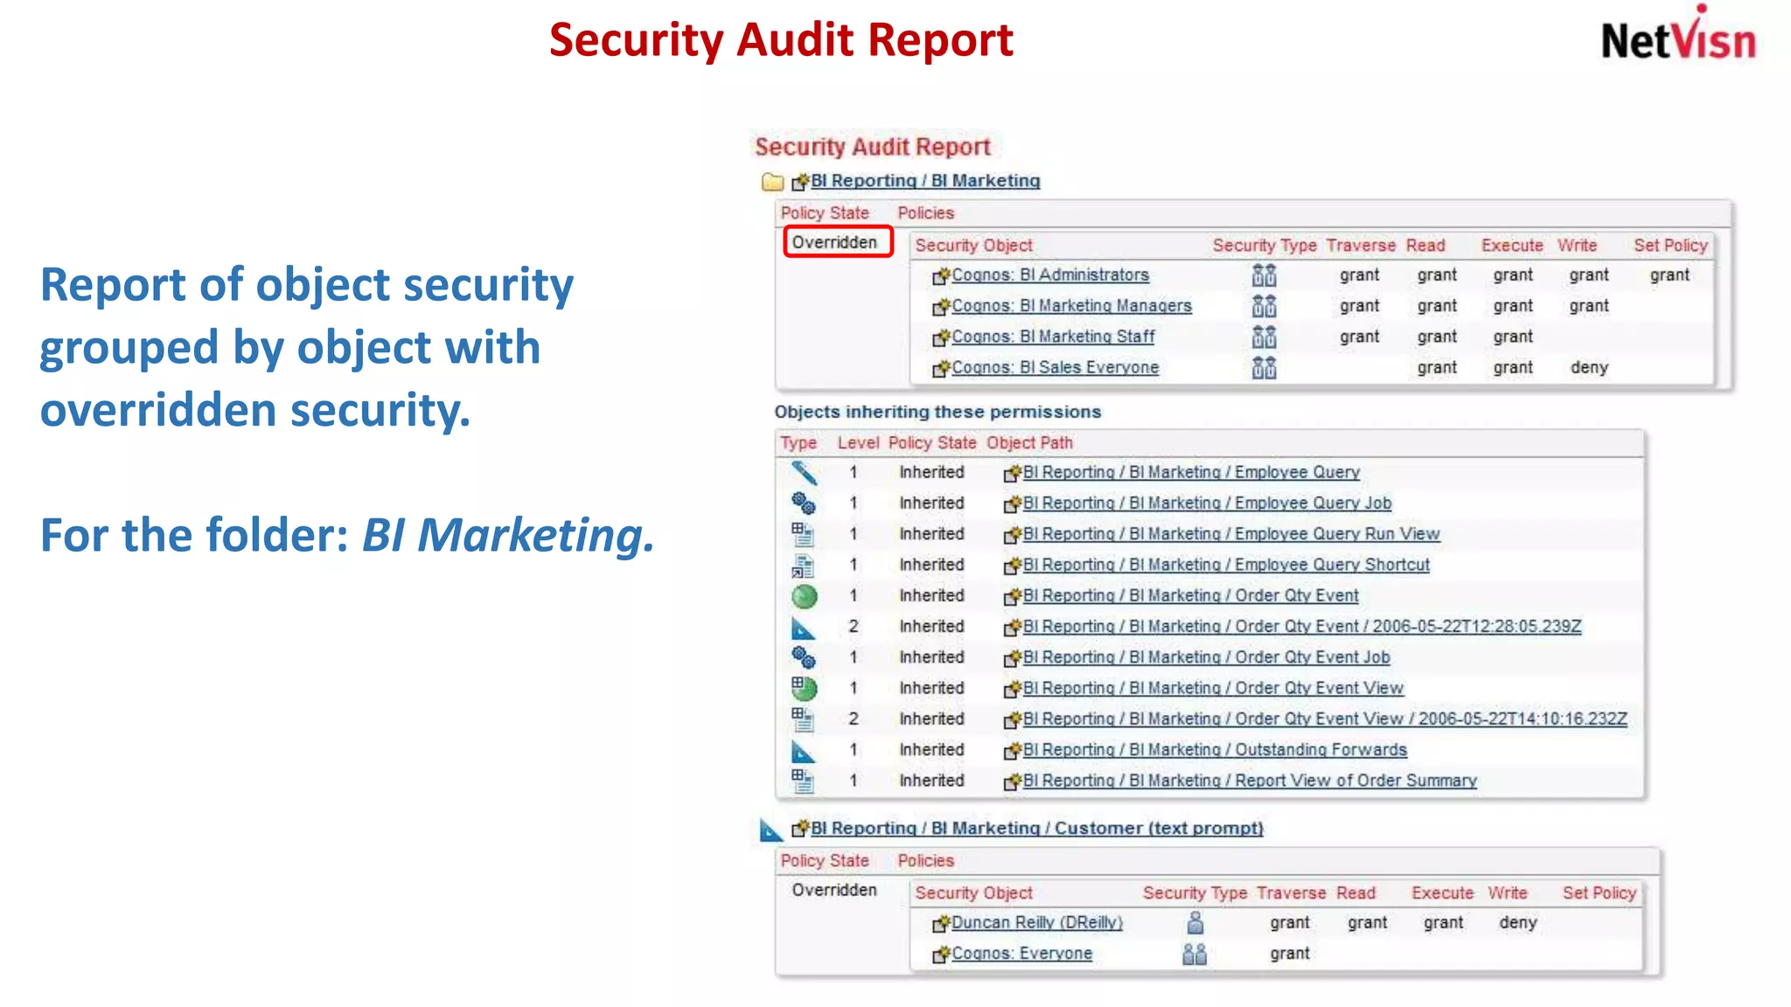Click the report icon for Order Qty Event 2006-05-22T12:28:05.239Z
Viewport: 1791px width, 1007px height.
pyautogui.click(x=803, y=628)
